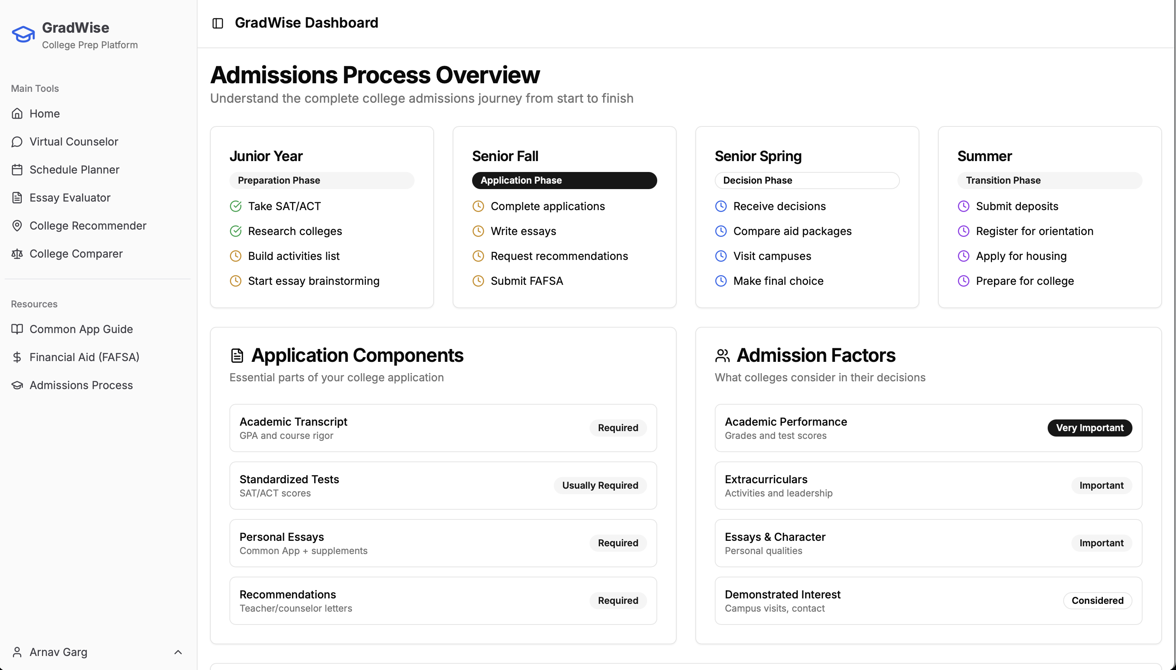1176x670 pixels.
Task: Open Virtual Counselor chat bubble icon
Action: pyautogui.click(x=17, y=142)
